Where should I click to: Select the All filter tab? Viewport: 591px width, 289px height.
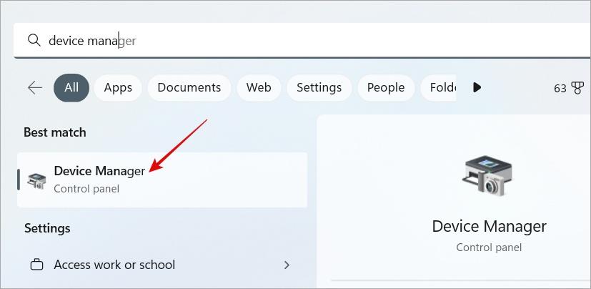pos(71,87)
